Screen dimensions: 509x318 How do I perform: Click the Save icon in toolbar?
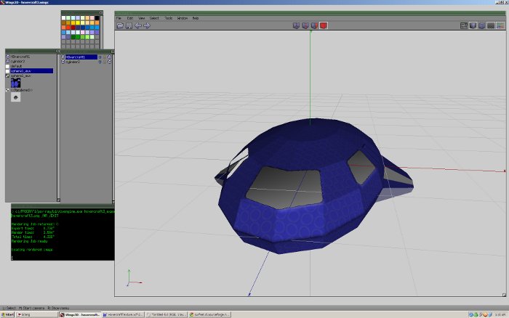click(129, 25)
